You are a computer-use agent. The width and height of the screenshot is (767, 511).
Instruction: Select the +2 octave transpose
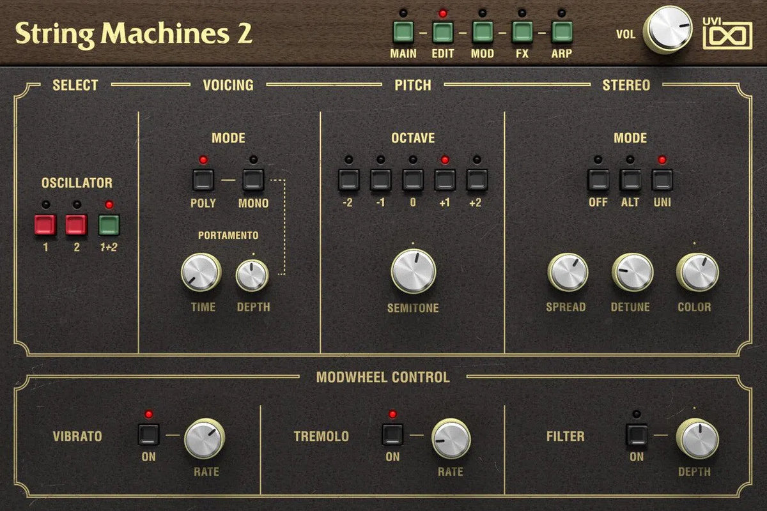pyautogui.click(x=477, y=181)
